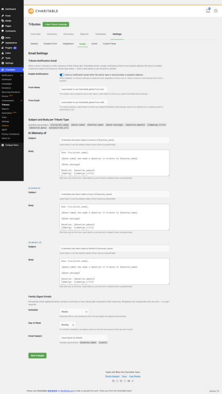Screen dimensions: 222x394
Task: Click the On Behalf Of Body textarea
Action: [x=114, y=271]
